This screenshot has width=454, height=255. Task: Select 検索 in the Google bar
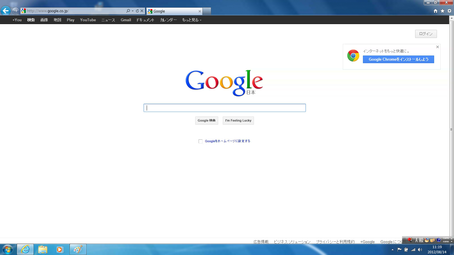pyautogui.click(x=31, y=20)
